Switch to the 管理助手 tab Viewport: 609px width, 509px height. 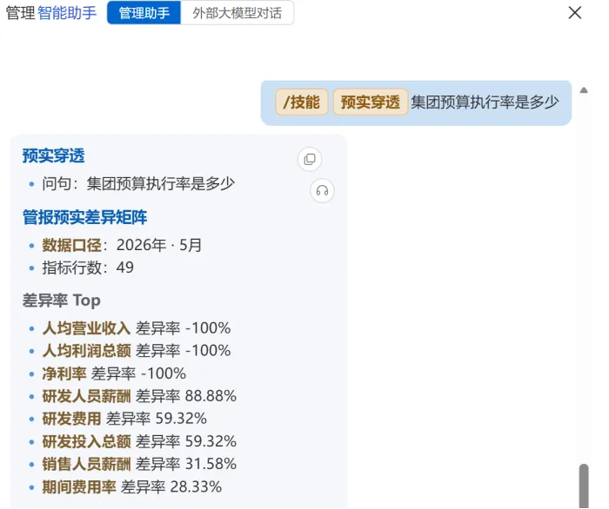[144, 13]
